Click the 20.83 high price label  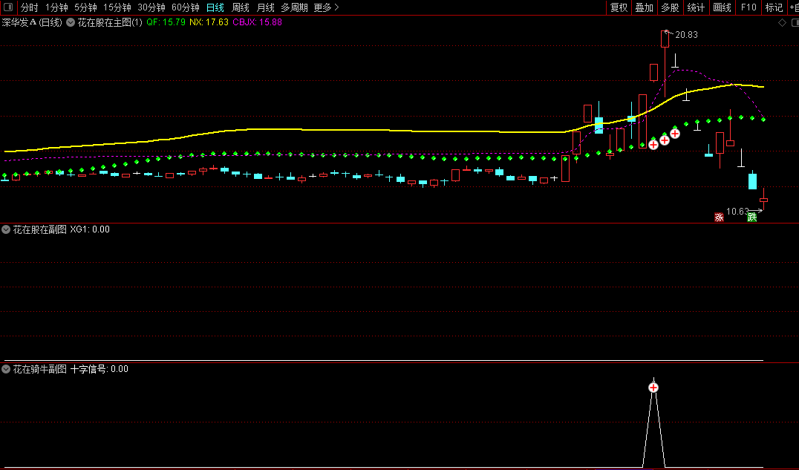tap(686, 35)
